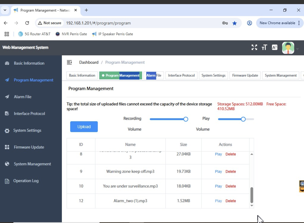
Task: Click the 18.04KB size cell
Action: click(183, 186)
